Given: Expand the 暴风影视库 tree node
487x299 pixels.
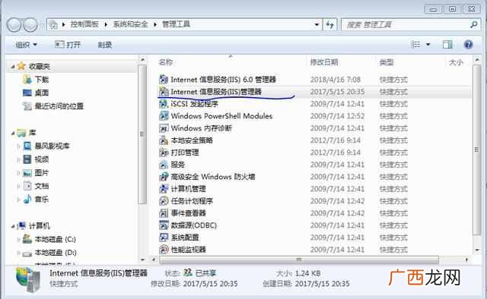Looking at the screenshot, I should click(18, 146).
